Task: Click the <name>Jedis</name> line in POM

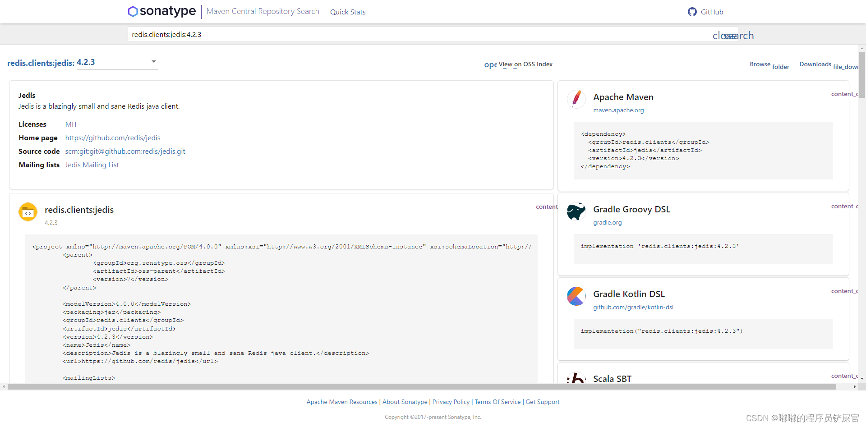Action: coord(97,345)
